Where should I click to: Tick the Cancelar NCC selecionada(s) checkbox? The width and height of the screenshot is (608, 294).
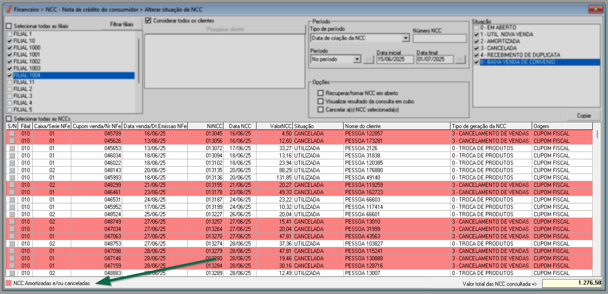(x=321, y=110)
